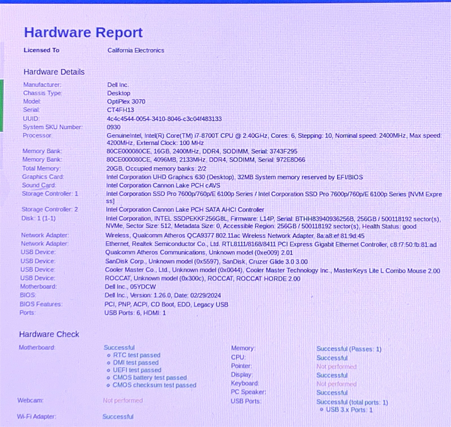Click the Wi-Fi Adapter Successful result
The width and height of the screenshot is (451, 427).
[x=118, y=417]
